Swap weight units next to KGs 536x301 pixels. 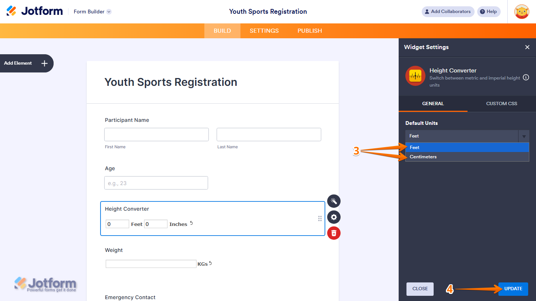[210, 263]
